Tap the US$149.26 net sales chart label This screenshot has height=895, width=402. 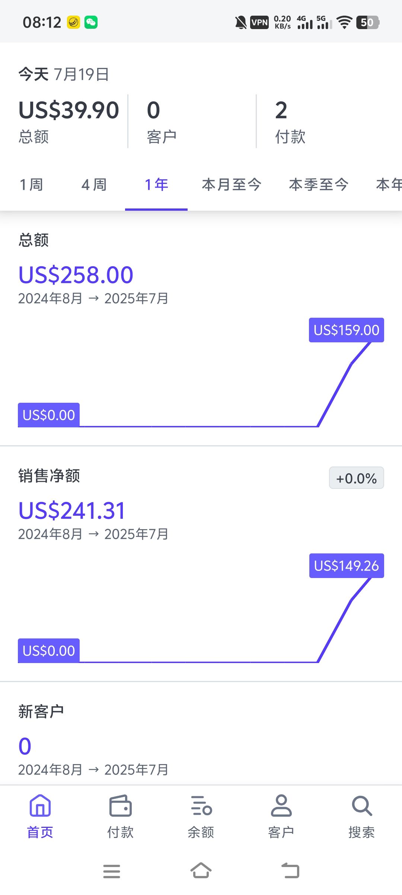346,566
